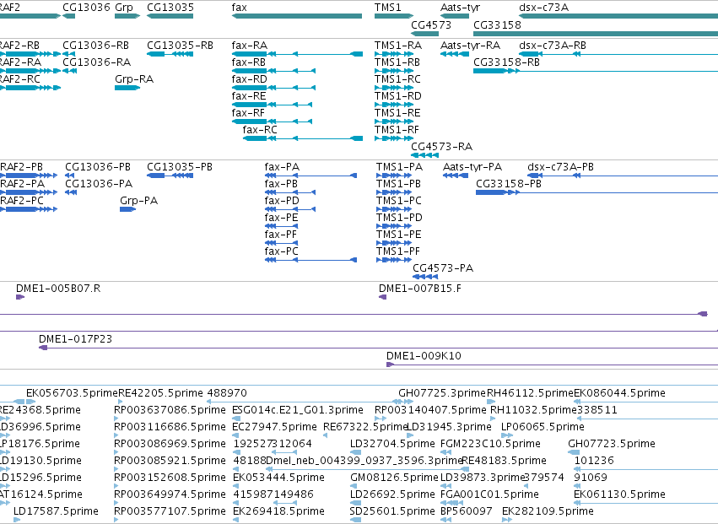Open EST entry 488970
This screenshot has height=524, width=718.
pyautogui.click(x=227, y=393)
